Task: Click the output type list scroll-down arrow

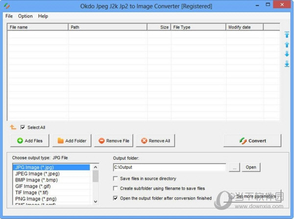Action: (96, 201)
